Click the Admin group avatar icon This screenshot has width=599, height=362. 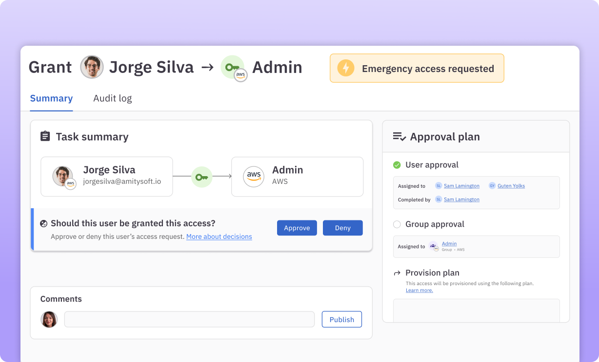[434, 247]
